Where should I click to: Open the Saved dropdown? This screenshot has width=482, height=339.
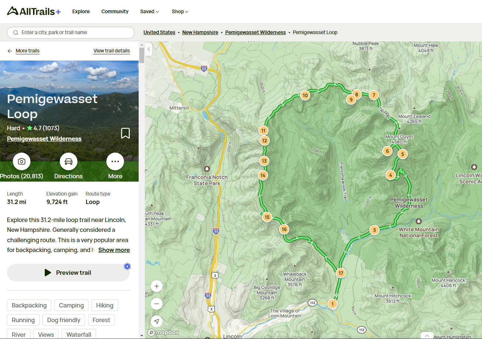coord(149,11)
